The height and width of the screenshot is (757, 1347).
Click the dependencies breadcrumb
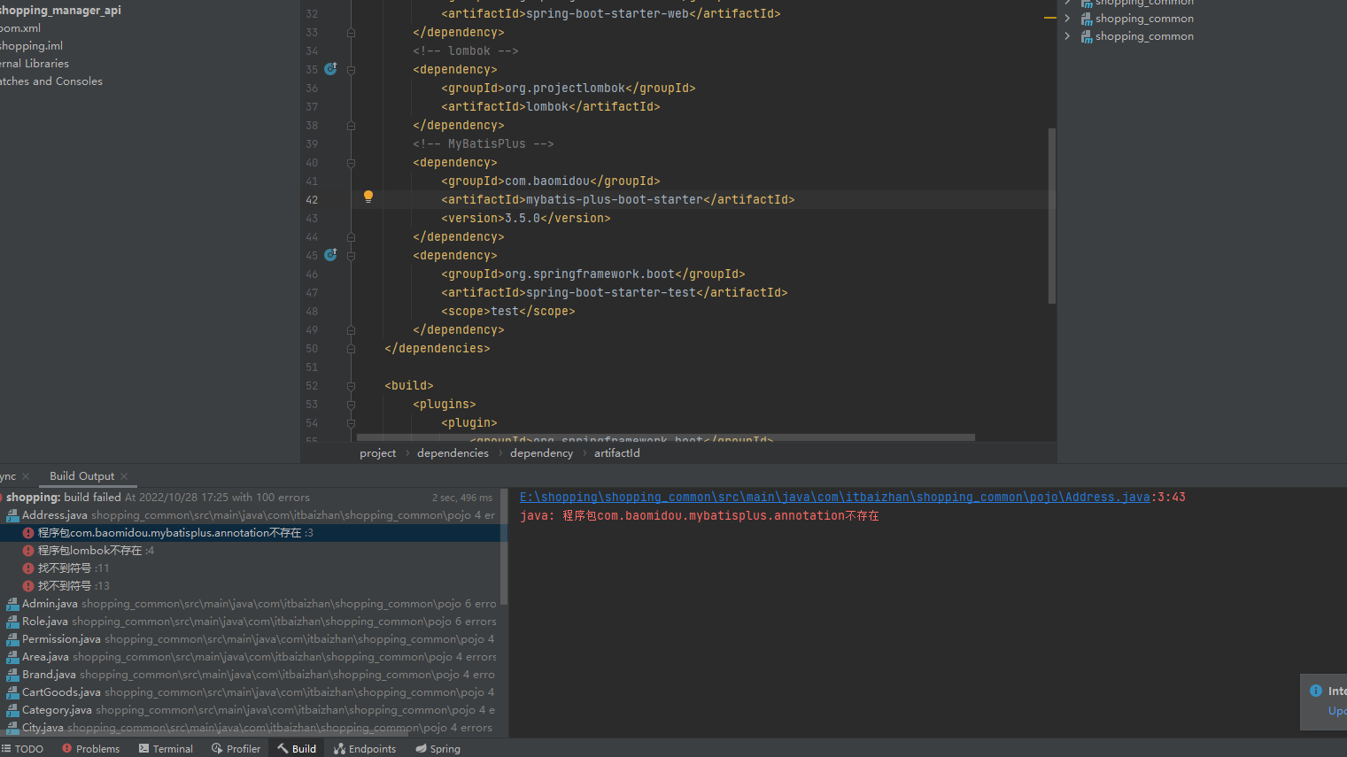click(453, 453)
